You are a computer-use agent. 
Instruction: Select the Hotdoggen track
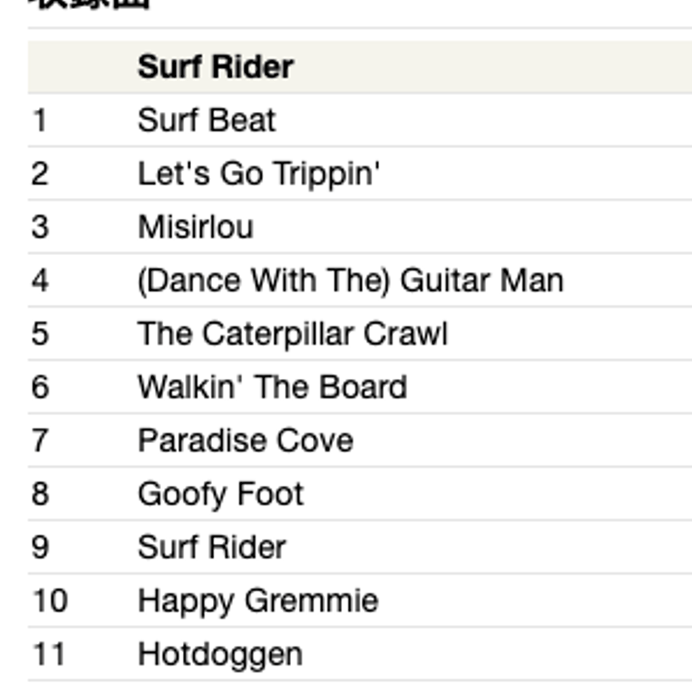pos(220,655)
